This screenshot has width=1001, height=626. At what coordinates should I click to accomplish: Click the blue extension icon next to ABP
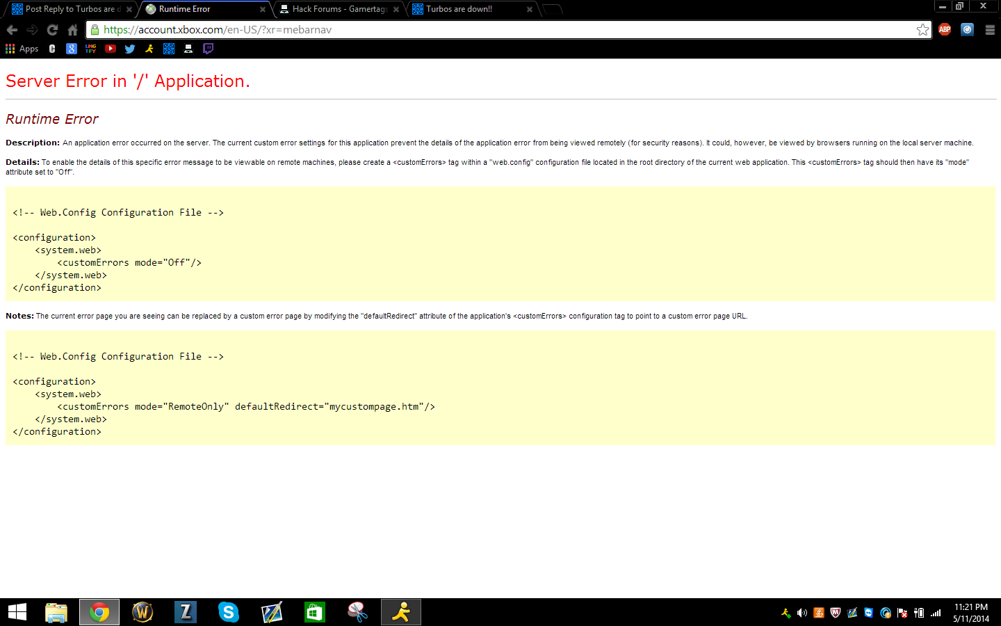pos(967,29)
